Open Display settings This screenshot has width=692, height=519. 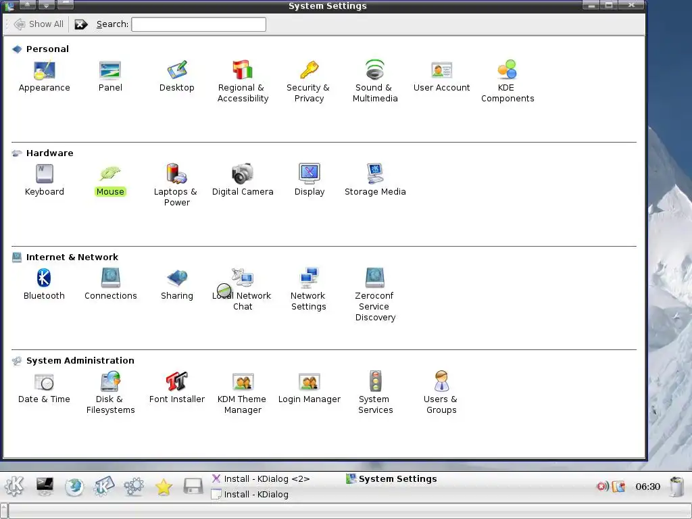[309, 180]
